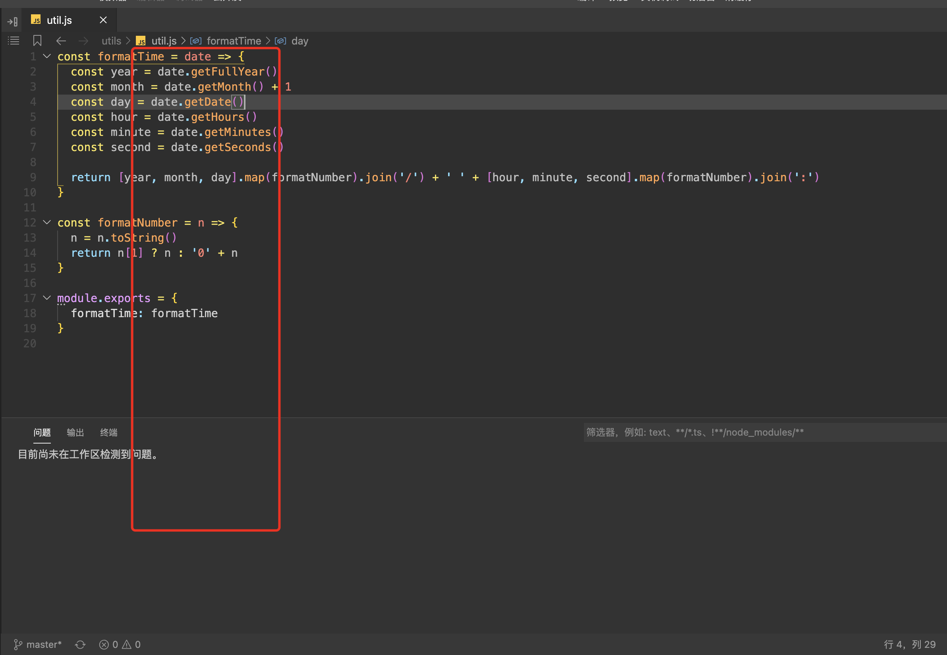The height and width of the screenshot is (655, 947).
Task: Collapse the formatNumber function fold arrow
Action: click(47, 223)
